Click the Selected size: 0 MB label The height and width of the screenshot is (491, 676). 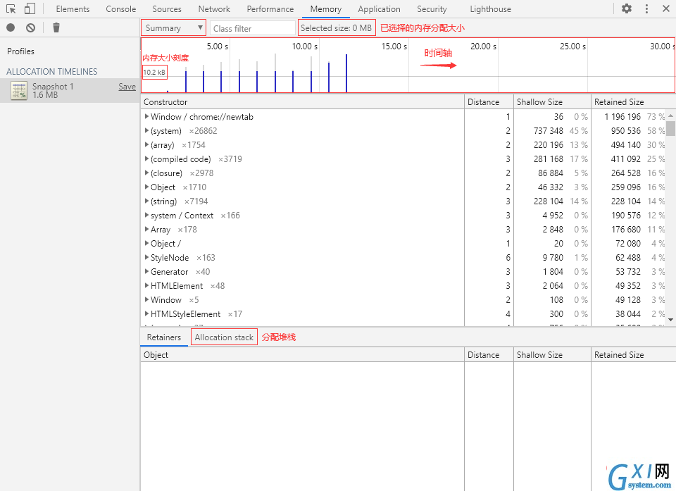pyautogui.click(x=337, y=28)
